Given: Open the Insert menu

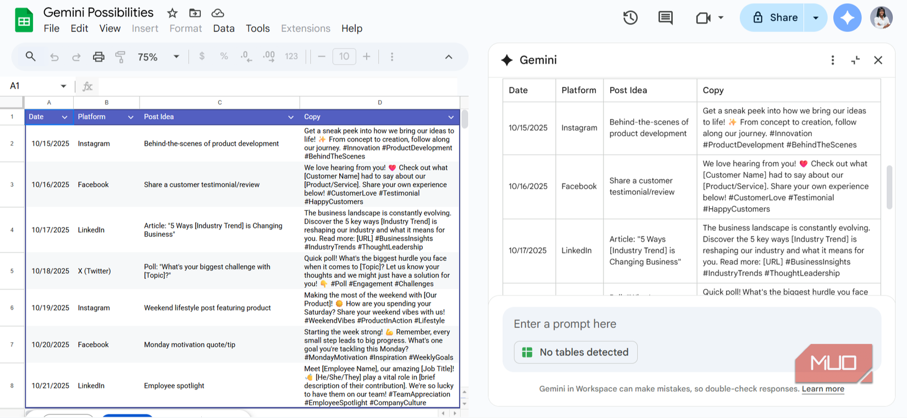Looking at the screenshot, I should [x=145, y=29].
